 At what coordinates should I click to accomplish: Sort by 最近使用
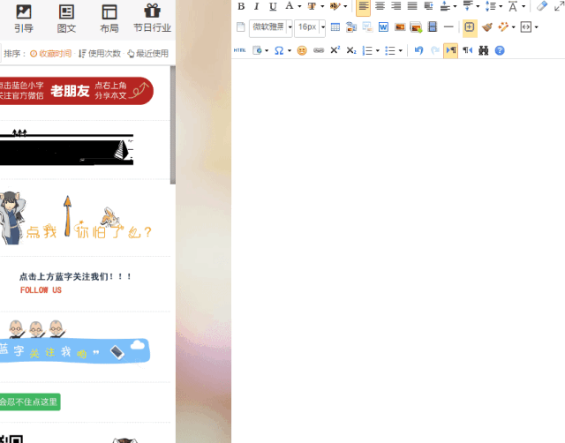(x=148, y=54)
